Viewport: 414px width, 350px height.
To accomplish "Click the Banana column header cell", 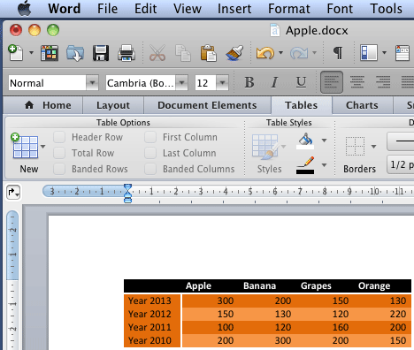I will click(259, 285).
